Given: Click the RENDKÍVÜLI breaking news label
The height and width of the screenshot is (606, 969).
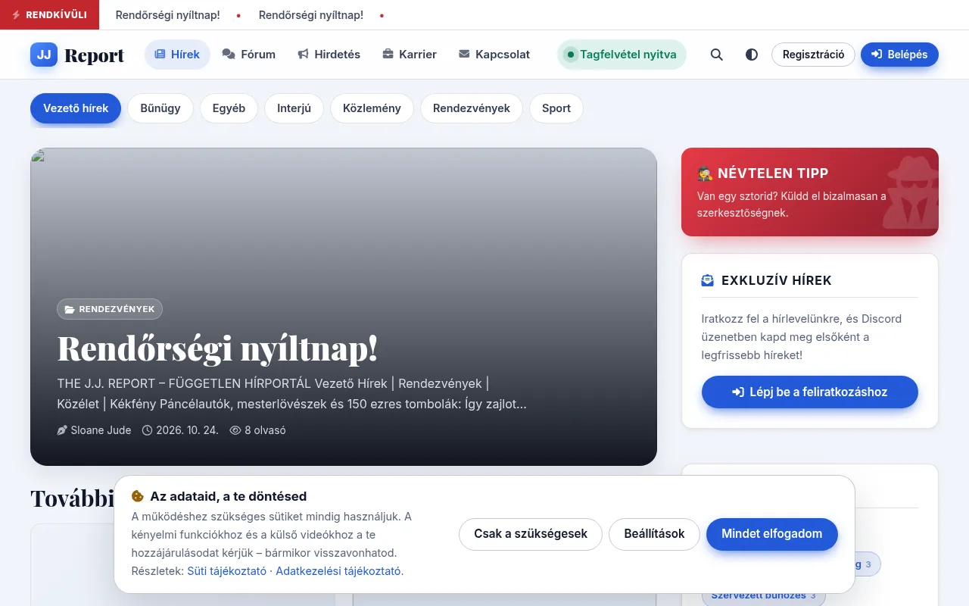Looking at the screenshot, I should coord(49,15).
